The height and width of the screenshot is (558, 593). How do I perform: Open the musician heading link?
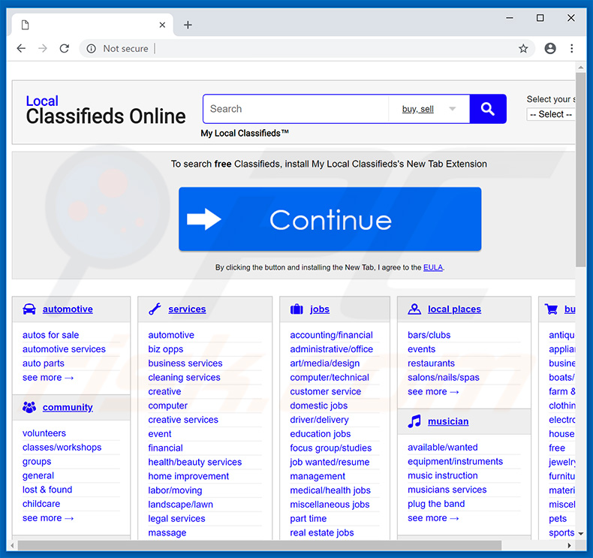(x=448, y=421)
